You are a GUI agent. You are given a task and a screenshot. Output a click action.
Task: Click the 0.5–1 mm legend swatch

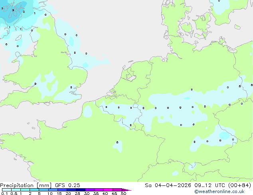click(x=16, y=190)
